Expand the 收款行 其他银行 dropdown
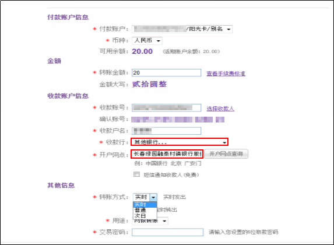 pyautogui.click(x=180, y=142)
